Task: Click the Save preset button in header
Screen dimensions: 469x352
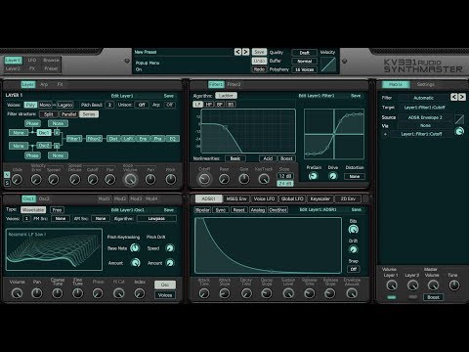Action: [x=259, y=52]
